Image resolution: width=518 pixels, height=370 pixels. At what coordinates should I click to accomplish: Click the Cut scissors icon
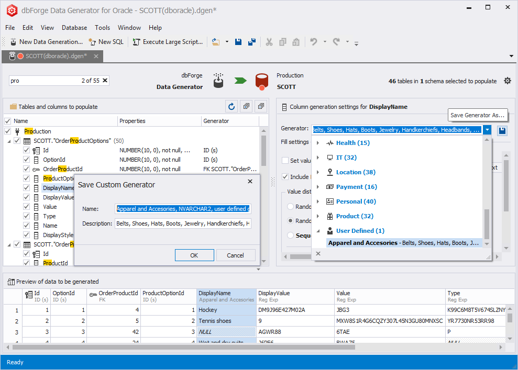click(x=269, y=42)
